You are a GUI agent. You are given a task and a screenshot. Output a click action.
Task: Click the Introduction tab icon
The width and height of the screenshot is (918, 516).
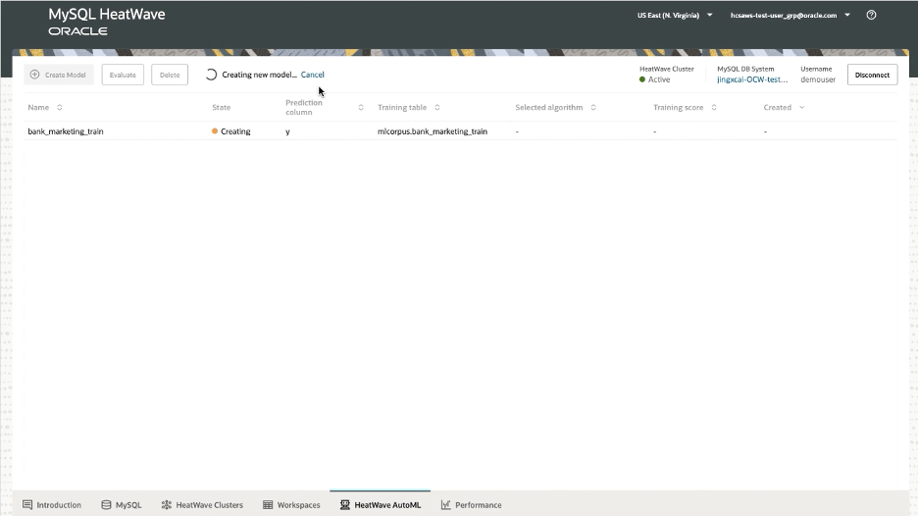(27, 505)
